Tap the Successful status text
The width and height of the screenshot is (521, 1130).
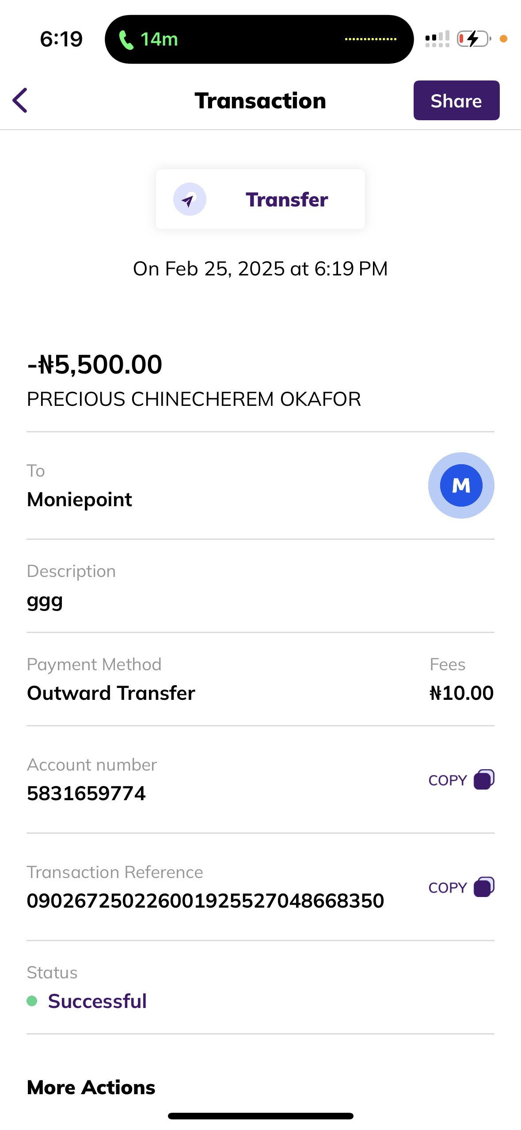(97, 1001)
